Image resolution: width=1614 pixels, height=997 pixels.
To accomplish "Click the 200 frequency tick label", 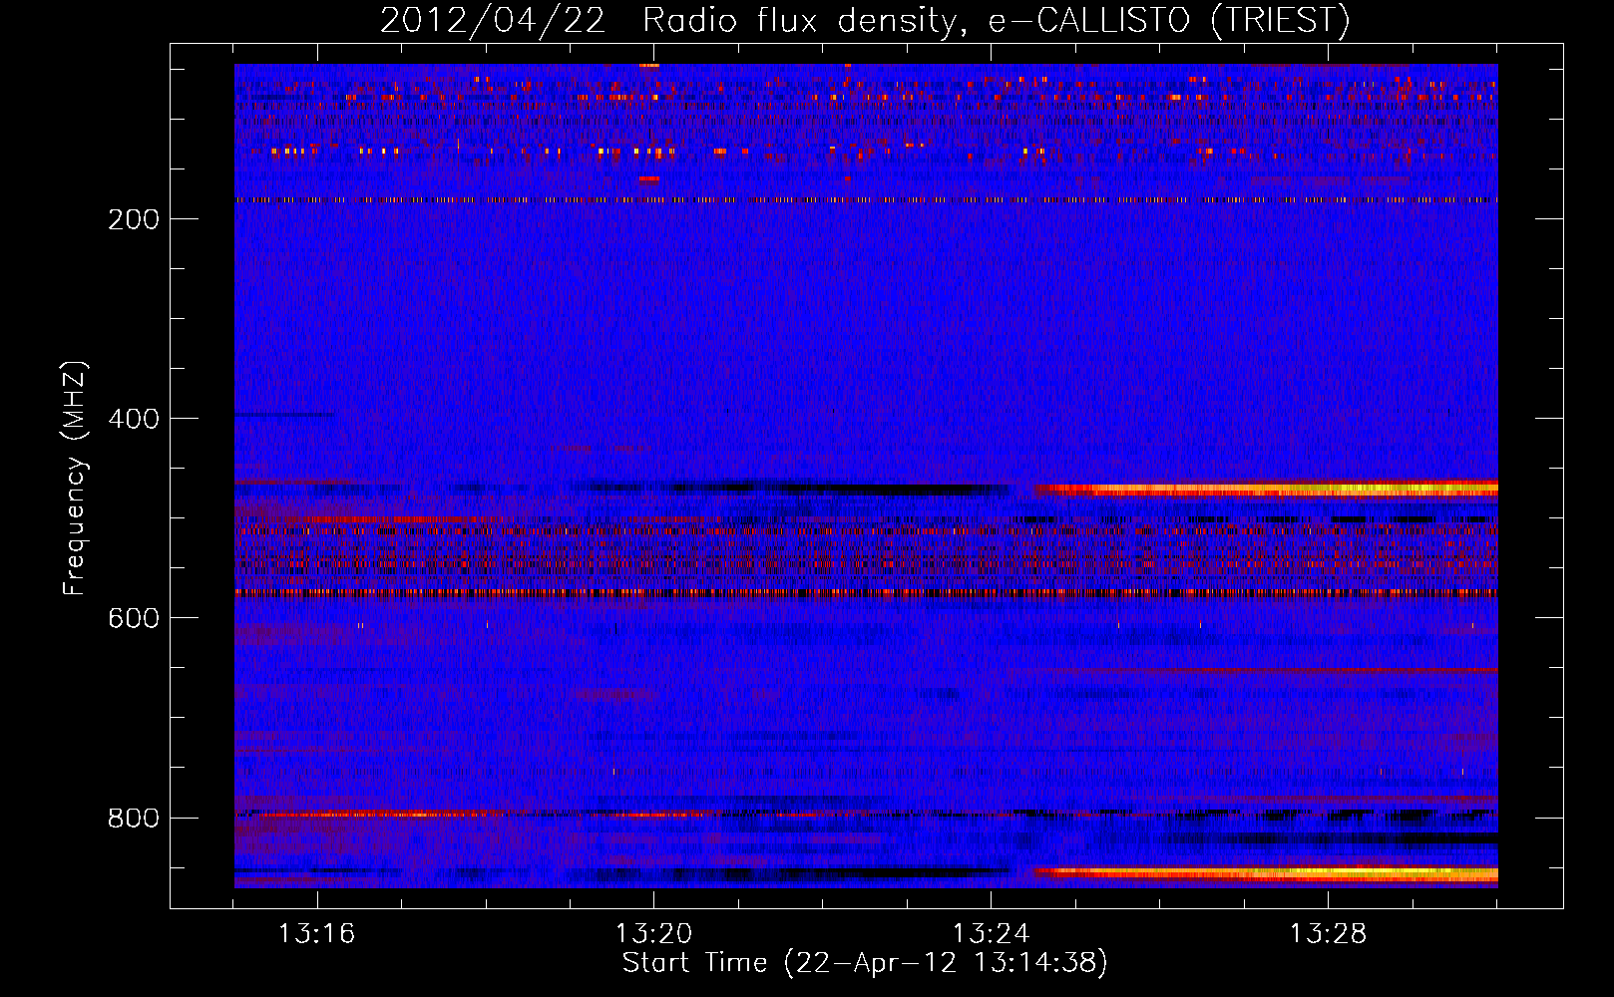I will click(134, 219).
